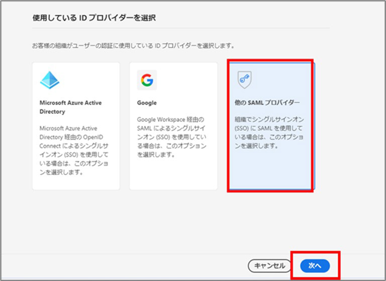Click the Google Workspace 経由の SAML description
Image resolution: width=386 pixels, height=281 pixels.
click(x=171, y=137)
